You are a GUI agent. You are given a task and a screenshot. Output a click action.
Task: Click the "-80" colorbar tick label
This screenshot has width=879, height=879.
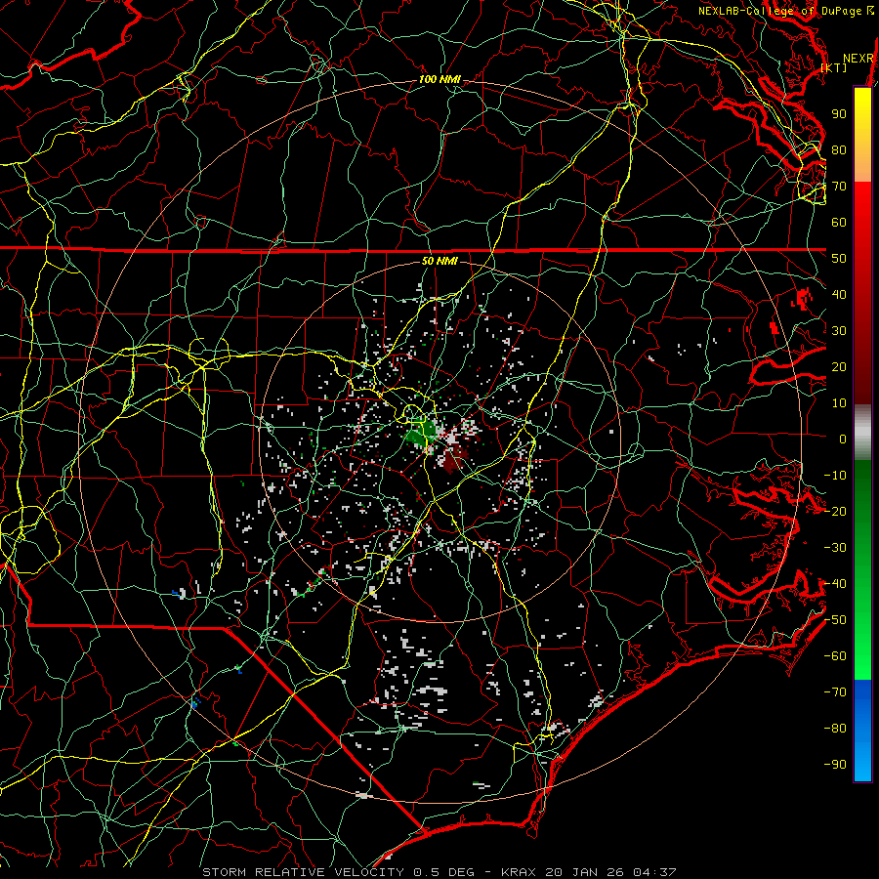pyautogui.click(x=835, y=729)
